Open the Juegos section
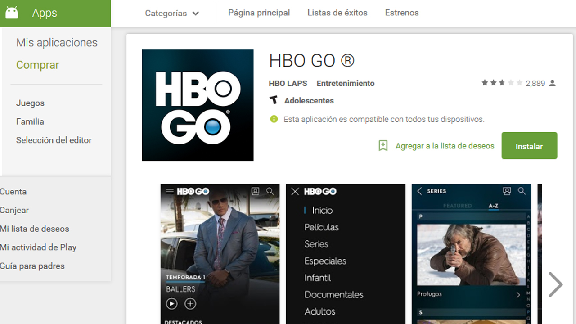The width and height of the screenshot is (576, 324). 30,103
